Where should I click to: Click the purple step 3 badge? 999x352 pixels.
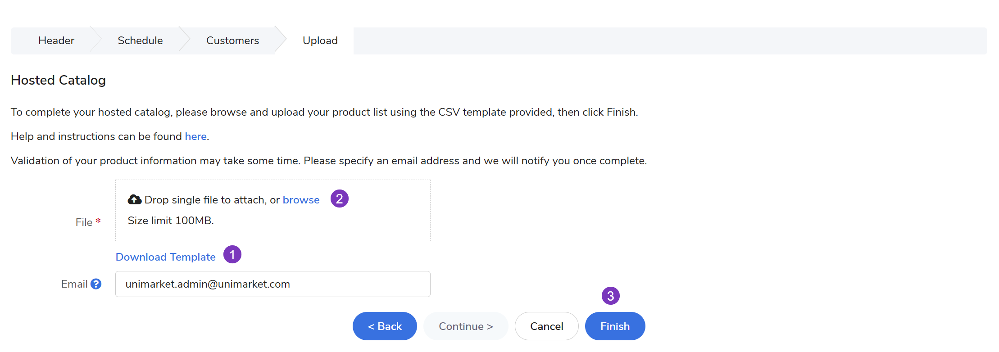point(611,296)
